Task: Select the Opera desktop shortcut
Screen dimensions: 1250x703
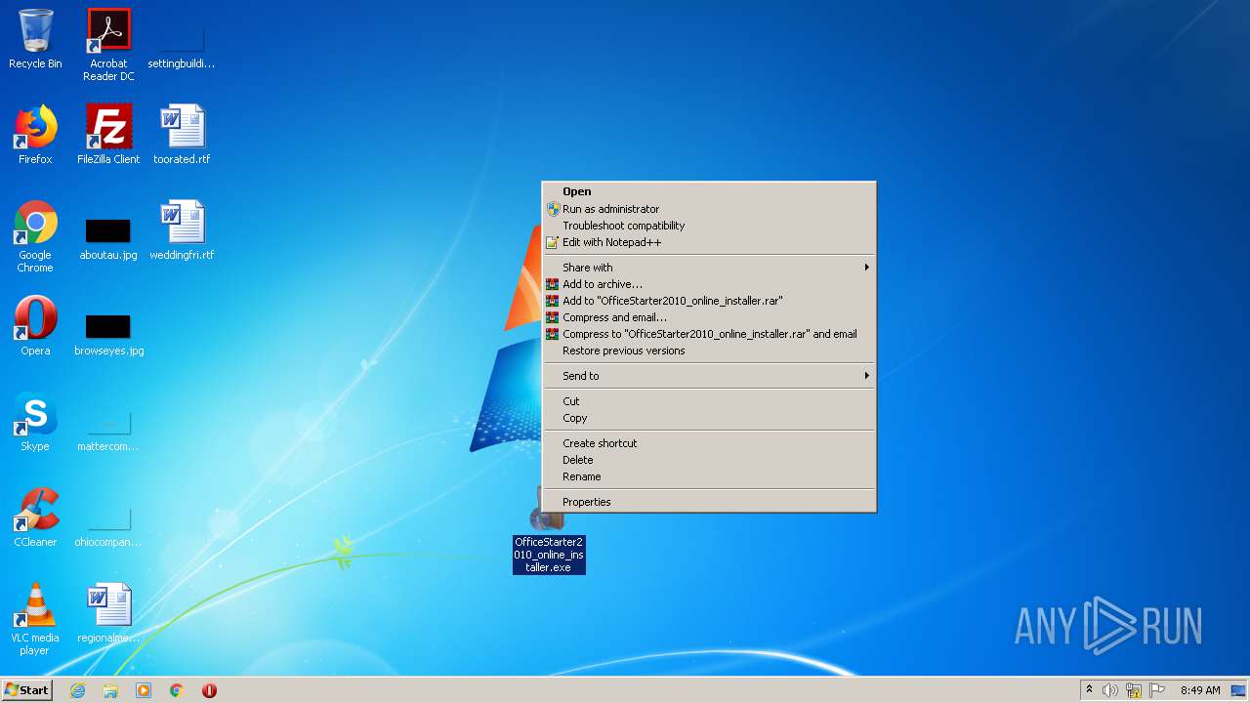Action: point(35,326)
